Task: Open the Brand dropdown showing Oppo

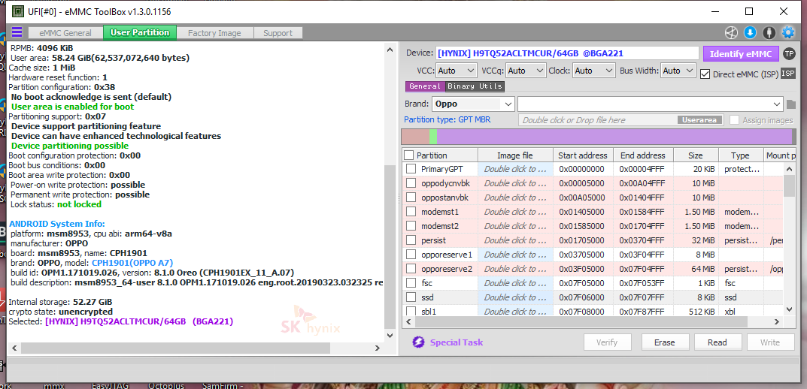Action: point(473,104)
